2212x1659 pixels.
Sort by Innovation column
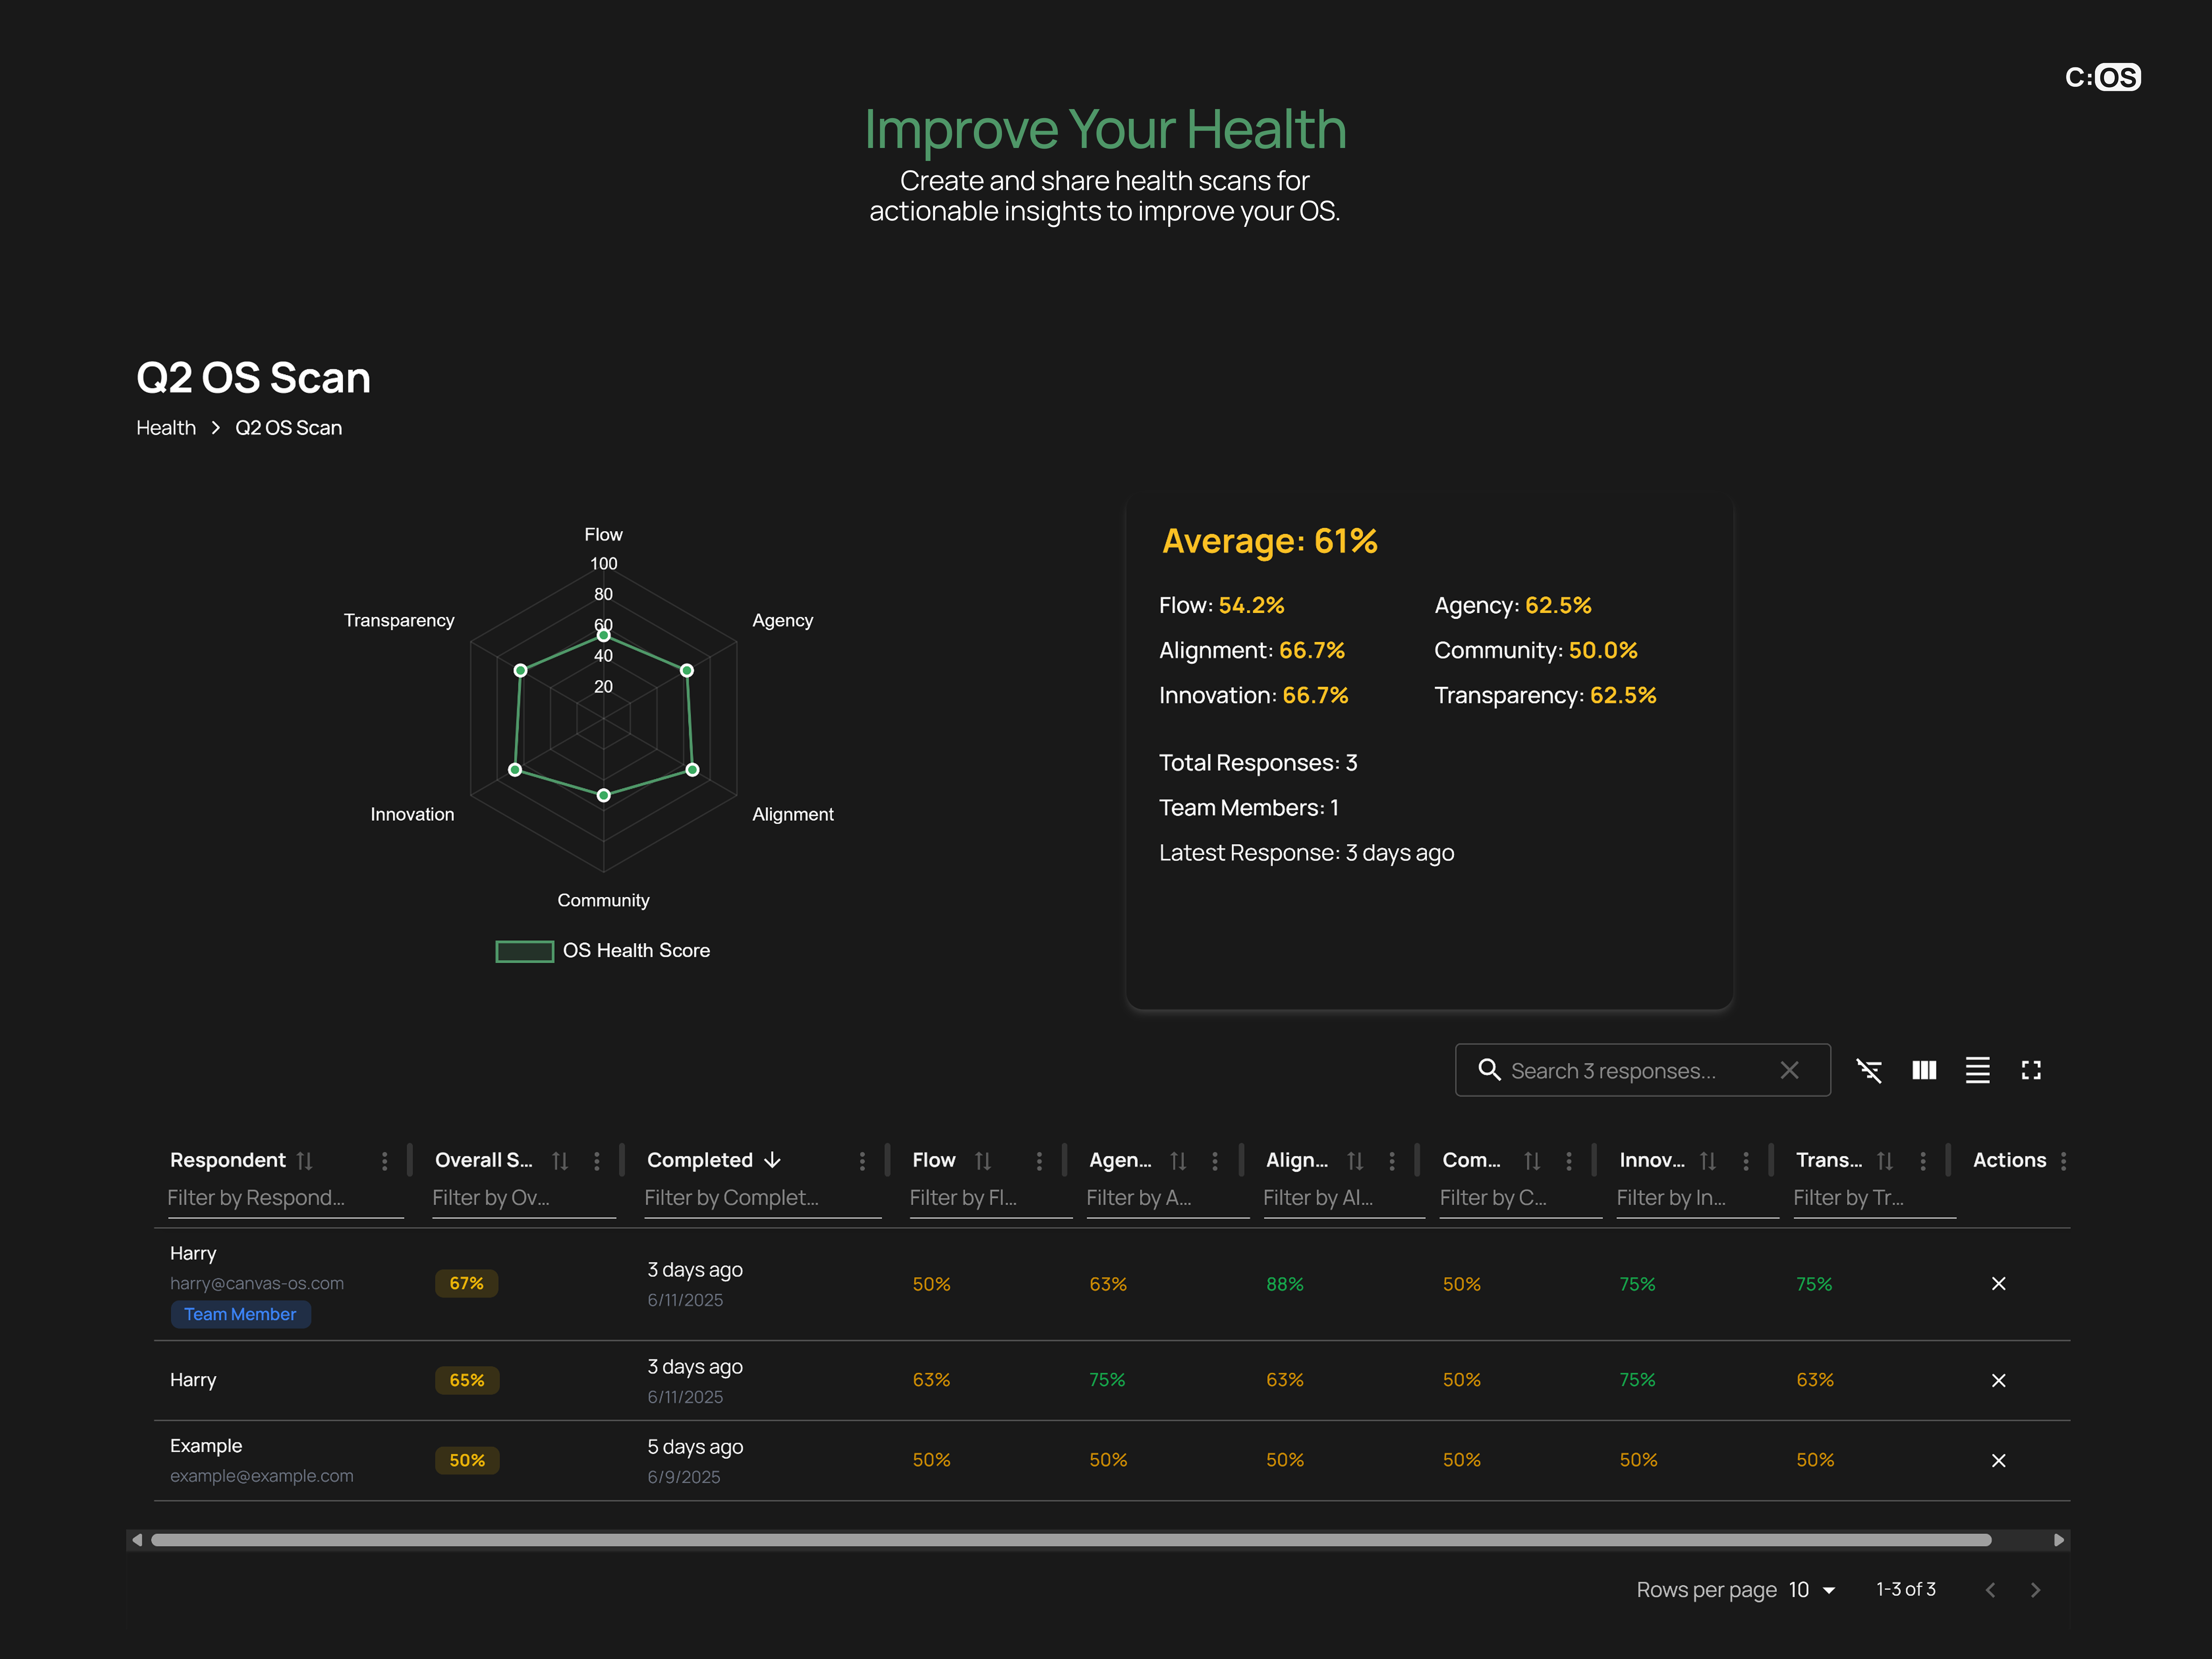pos(1708,1161)
